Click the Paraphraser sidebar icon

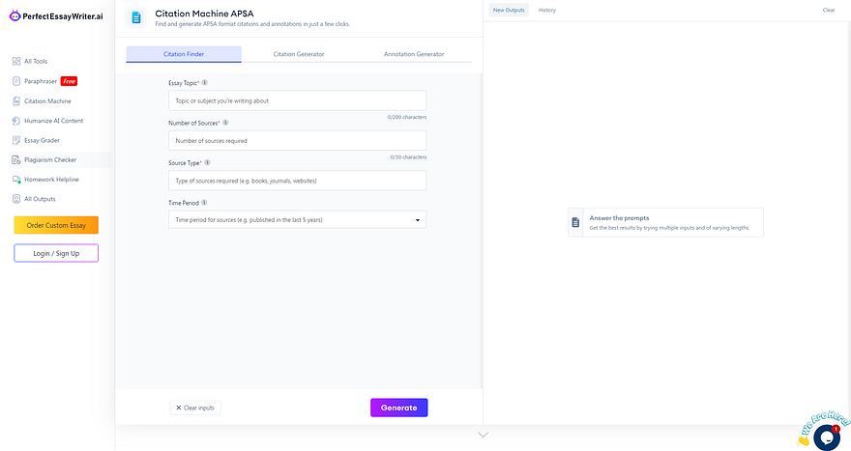pyautogui.click(x=16, y=81)
